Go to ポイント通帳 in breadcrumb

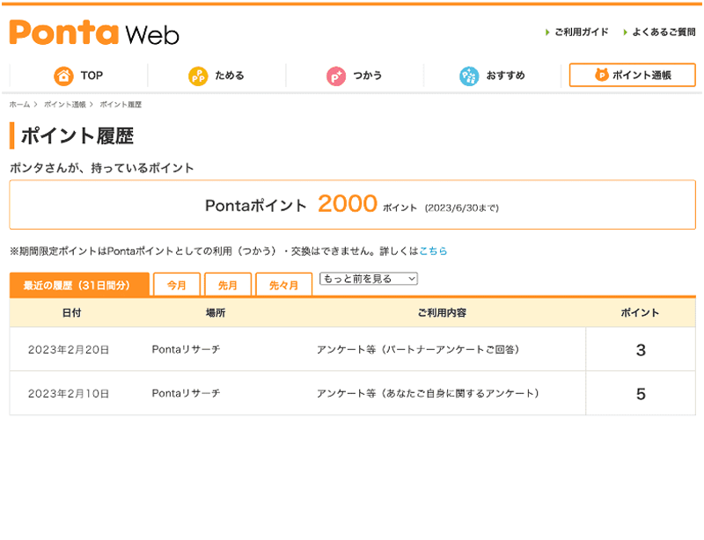point(64,104)
